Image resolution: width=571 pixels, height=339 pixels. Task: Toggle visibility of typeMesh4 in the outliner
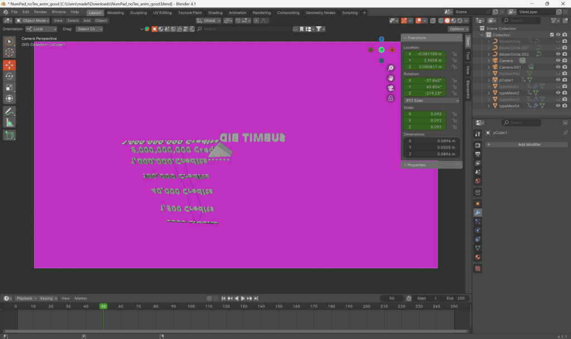[x=558, y=106]
